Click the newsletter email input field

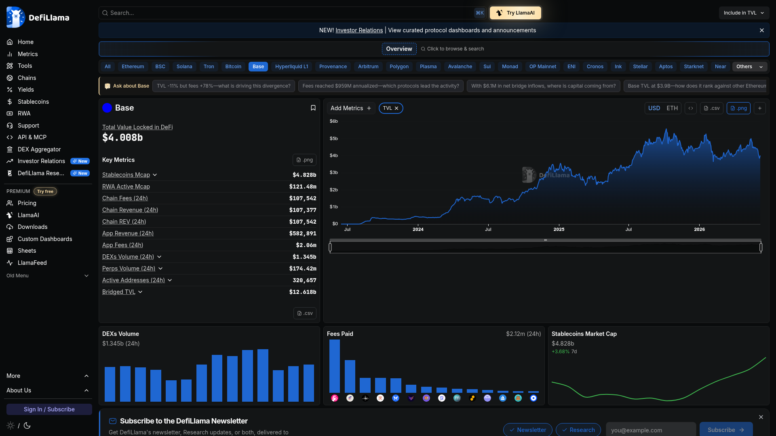651,430
